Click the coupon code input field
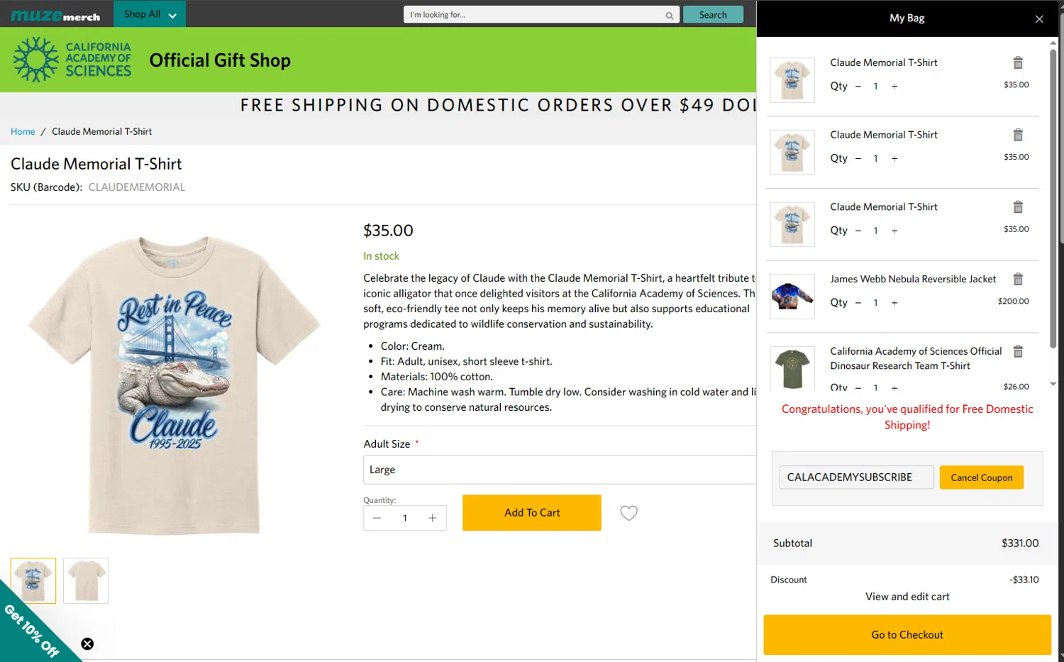 pos(856,478)
